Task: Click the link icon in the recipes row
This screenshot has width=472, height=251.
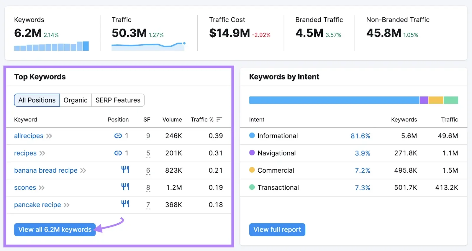Action: (x=118, y=153)
